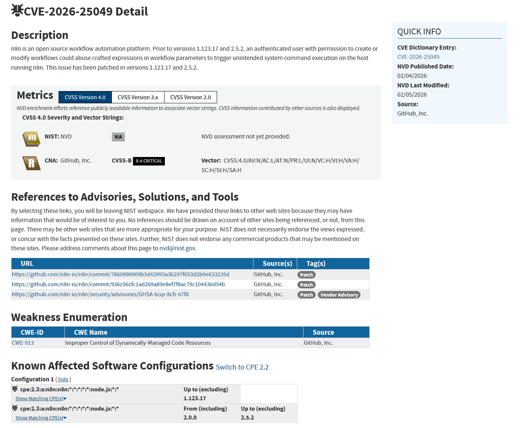
Task: Open the n8n commit 936c06cfc1ad link
Action: (119, 284)
